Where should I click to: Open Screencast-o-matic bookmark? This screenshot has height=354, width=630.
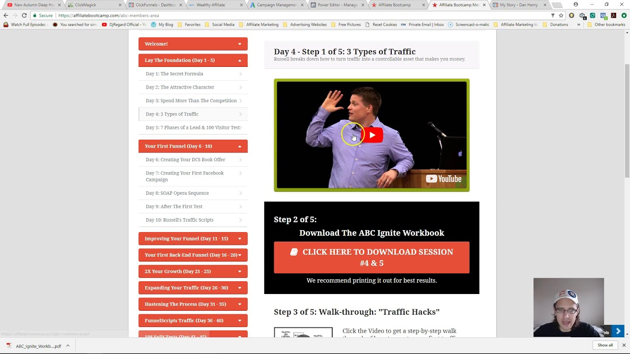click(469, 25)
